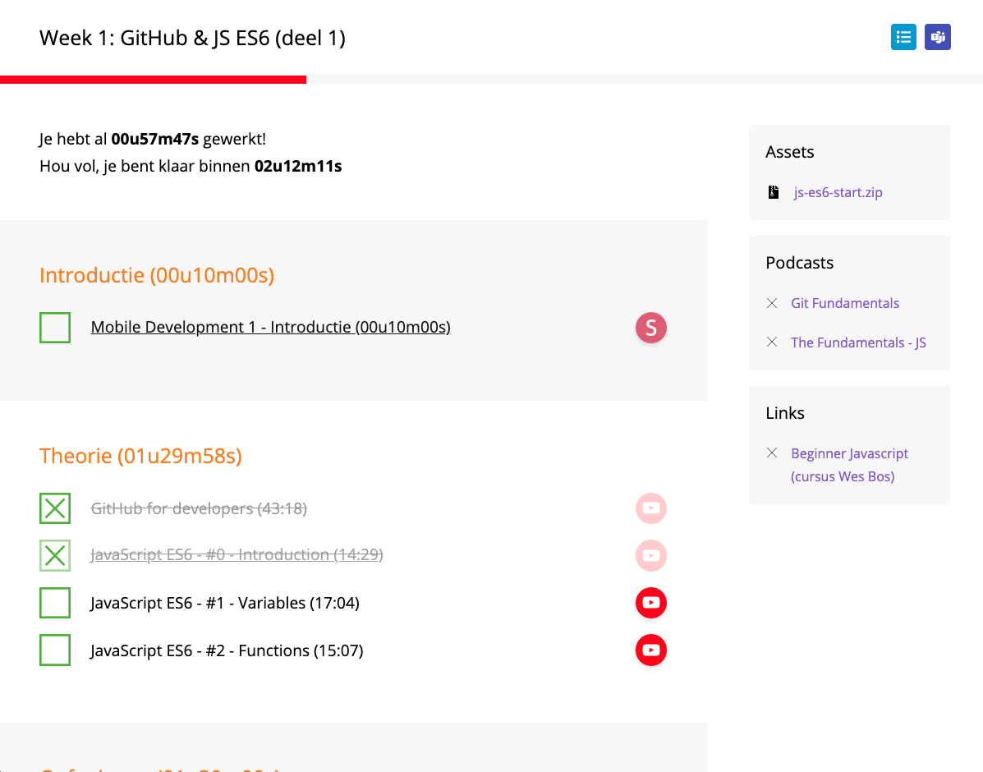The height and width of the screenshot is (772, 983).
Task: Click the X icon next to Git Fundamentals
Action: (772, 303)
